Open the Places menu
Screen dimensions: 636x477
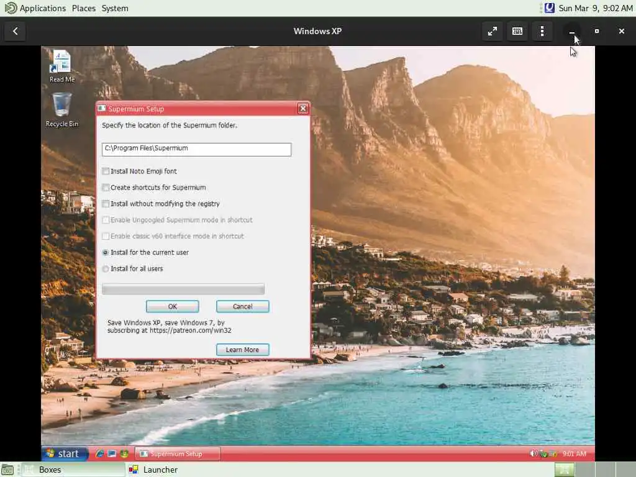(84, 8)
